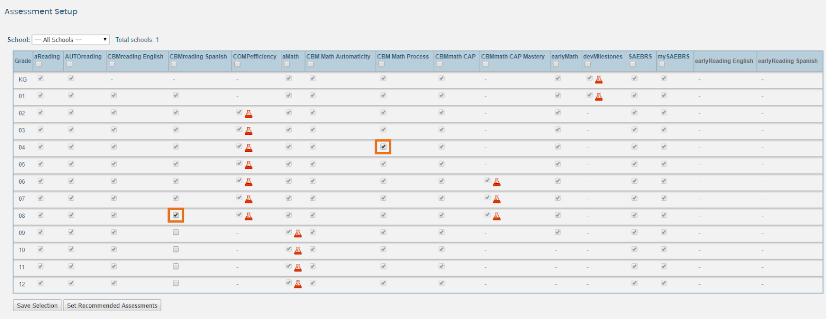
Task: Click the KG grade row label
Action: (x=23, y=79)
